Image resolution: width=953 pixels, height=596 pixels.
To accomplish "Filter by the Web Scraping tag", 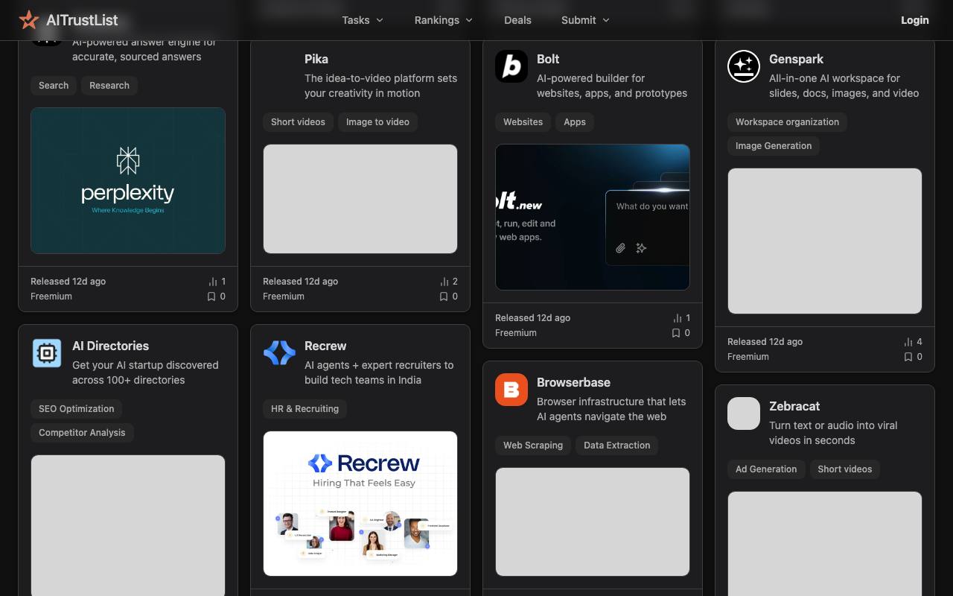I will pos(533,446).
